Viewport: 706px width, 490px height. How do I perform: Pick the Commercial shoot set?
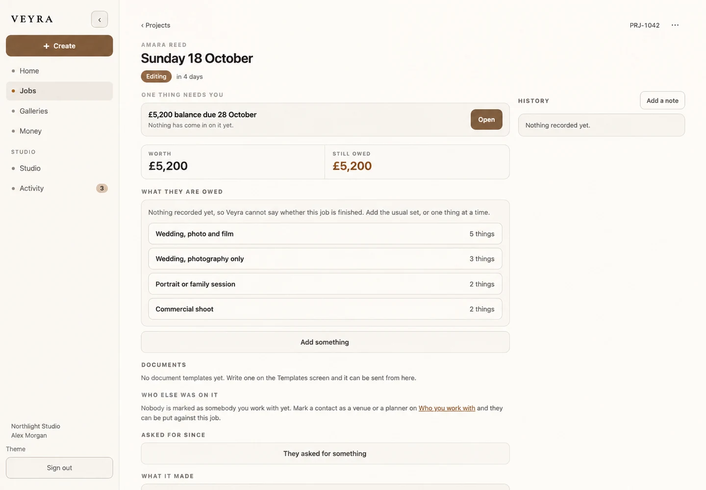(x=325, y=309)
